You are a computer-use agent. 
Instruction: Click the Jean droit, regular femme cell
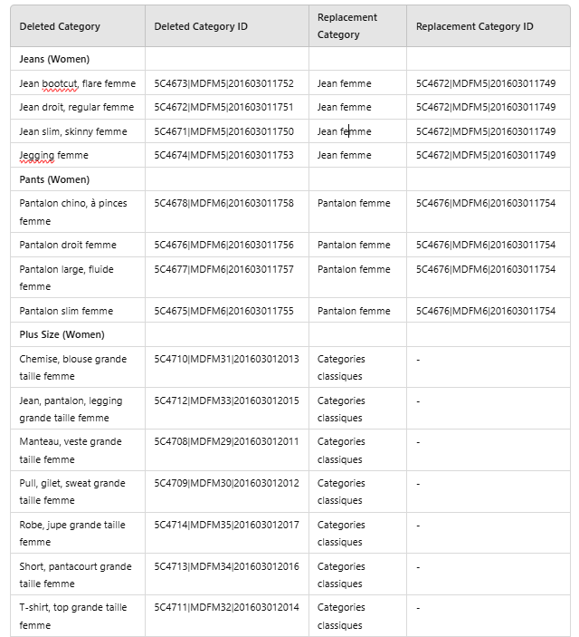tap(76, 107)
